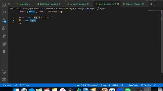This screenshot has height=91, width=163.
Task: Click line number 3 in gutter
Action: tap(13, 17)
